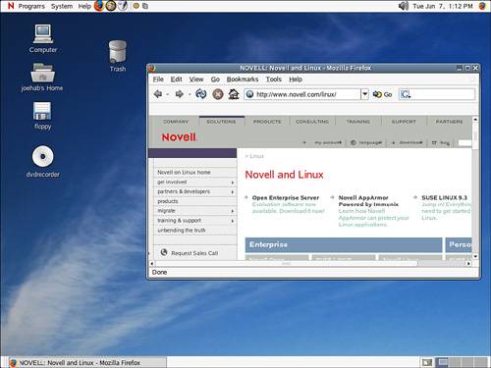Select the SOLUTIONS tab on Novell page

click(221, 122)
